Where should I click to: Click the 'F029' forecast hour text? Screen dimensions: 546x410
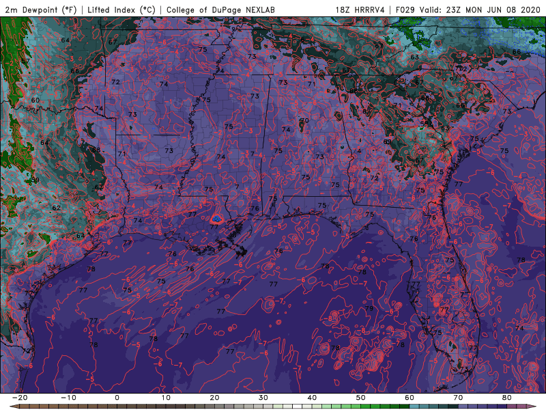405,10
